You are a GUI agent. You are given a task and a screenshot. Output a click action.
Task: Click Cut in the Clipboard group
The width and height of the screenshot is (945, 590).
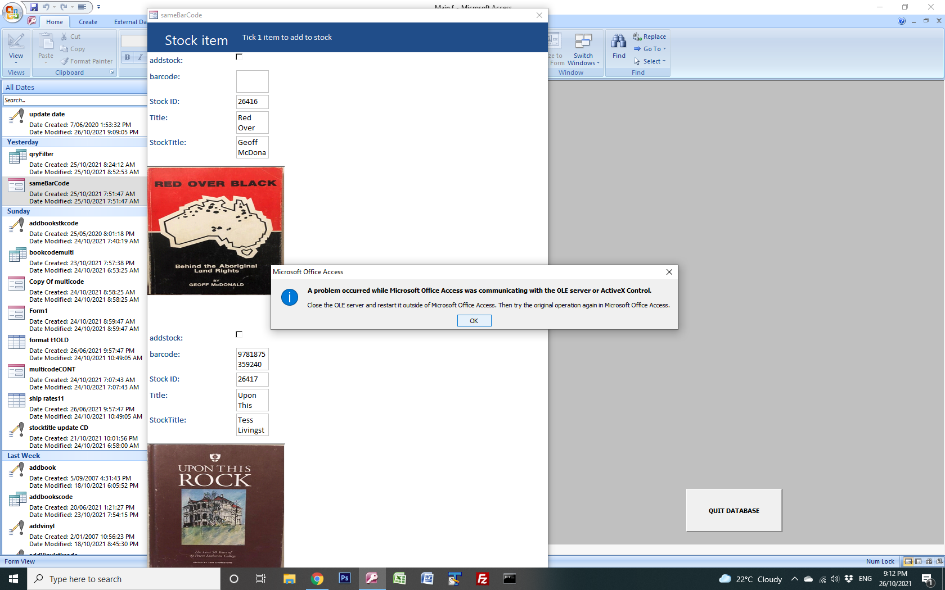pyautogui.click(x=70, y=37)
